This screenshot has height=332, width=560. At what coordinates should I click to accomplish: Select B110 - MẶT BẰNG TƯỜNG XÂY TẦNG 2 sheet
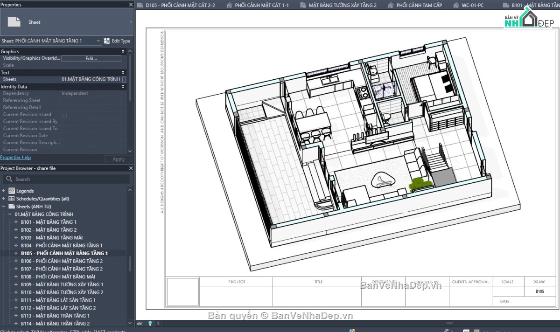click(x=62, y=292)
